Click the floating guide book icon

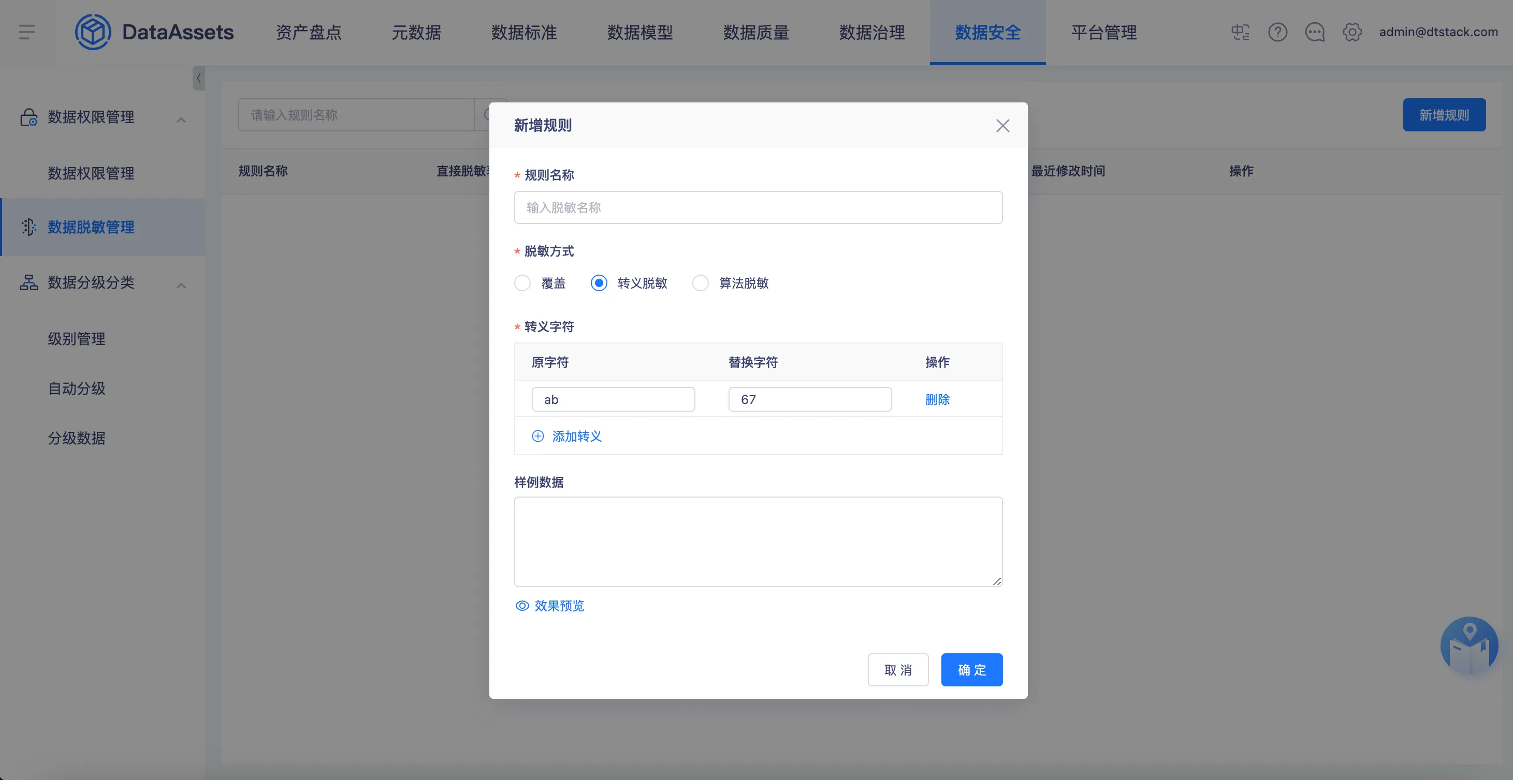pyautogui.click(x=1469, y=646)
